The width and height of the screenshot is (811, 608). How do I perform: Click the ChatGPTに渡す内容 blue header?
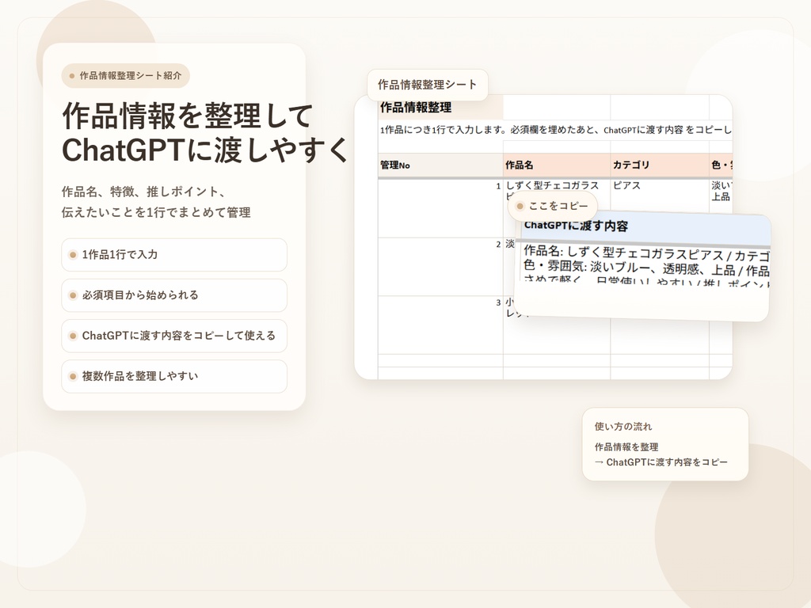tap(645, 227)
